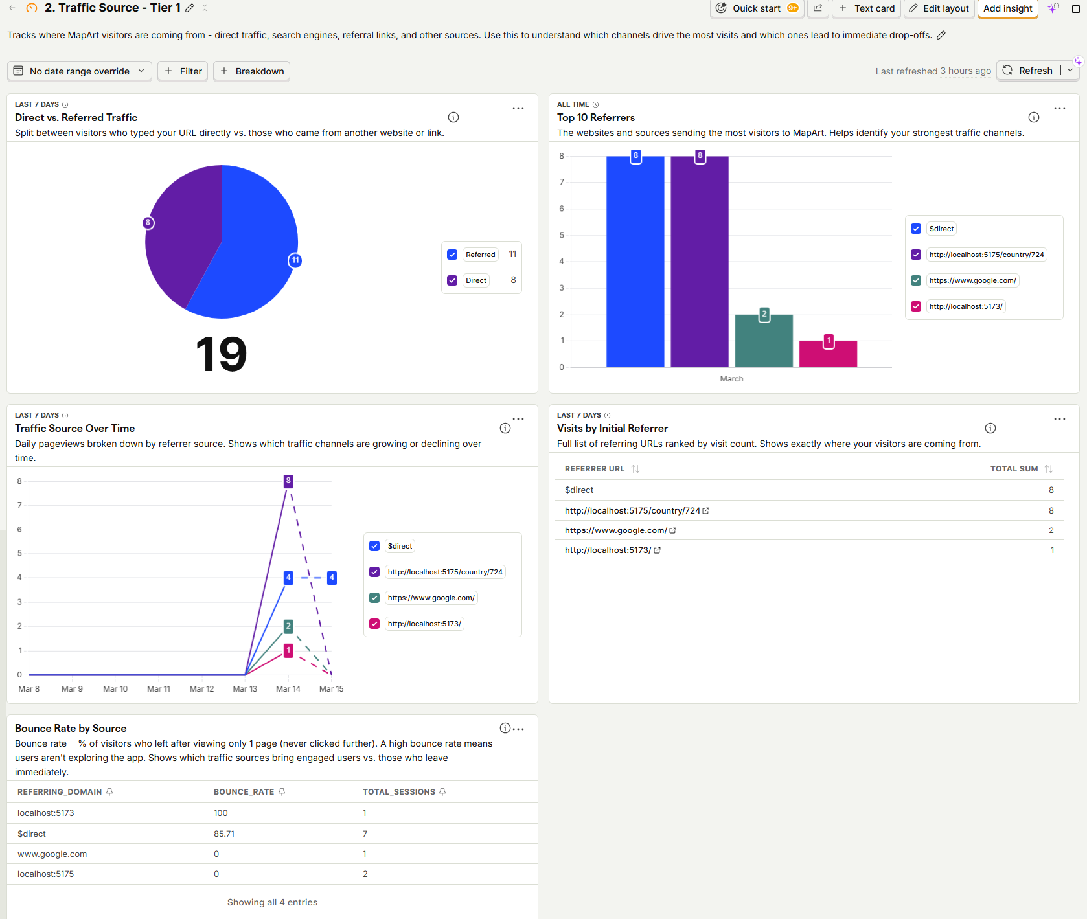Screen dimensions: 1087x919
Task: Open info tooltip on Direct vs. Referred Traffic
Action: (453, 117)
